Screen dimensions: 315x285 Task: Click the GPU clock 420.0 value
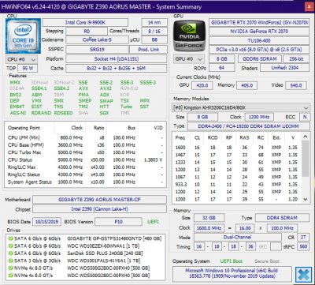click(x=202, y=85)
